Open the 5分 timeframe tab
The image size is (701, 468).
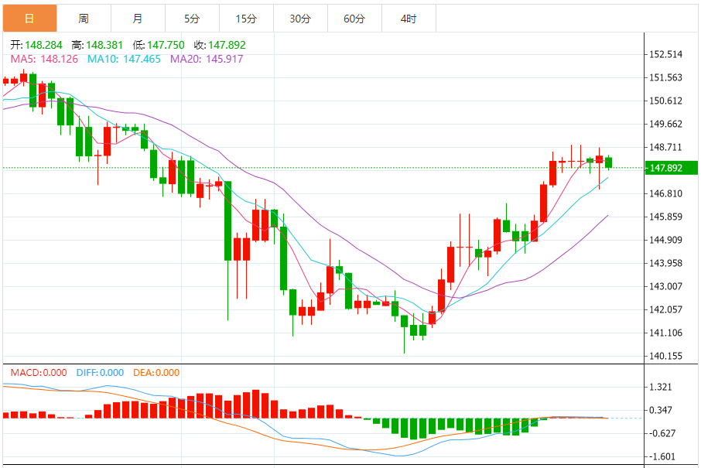point(192,19)
